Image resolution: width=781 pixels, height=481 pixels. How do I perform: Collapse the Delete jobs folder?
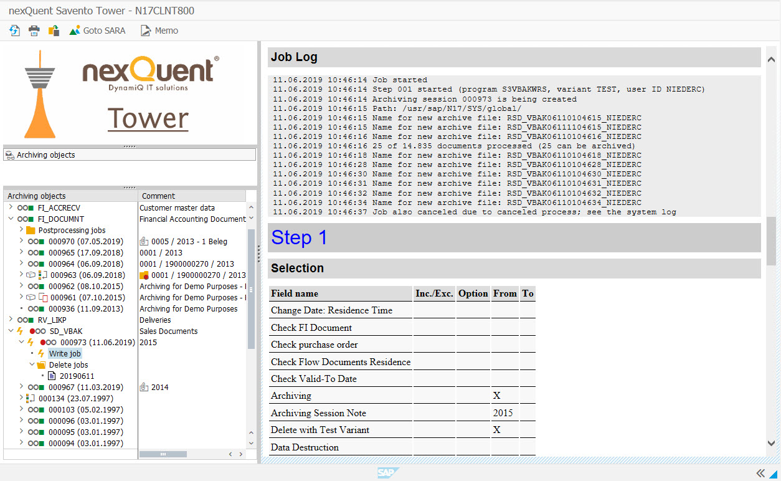click(x=32, y=364)
